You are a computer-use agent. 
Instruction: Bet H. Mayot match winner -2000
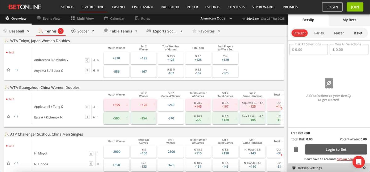pyautogui.click(x=116, y=152)
